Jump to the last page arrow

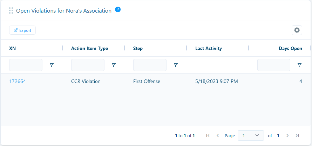(x=297, y=135)
